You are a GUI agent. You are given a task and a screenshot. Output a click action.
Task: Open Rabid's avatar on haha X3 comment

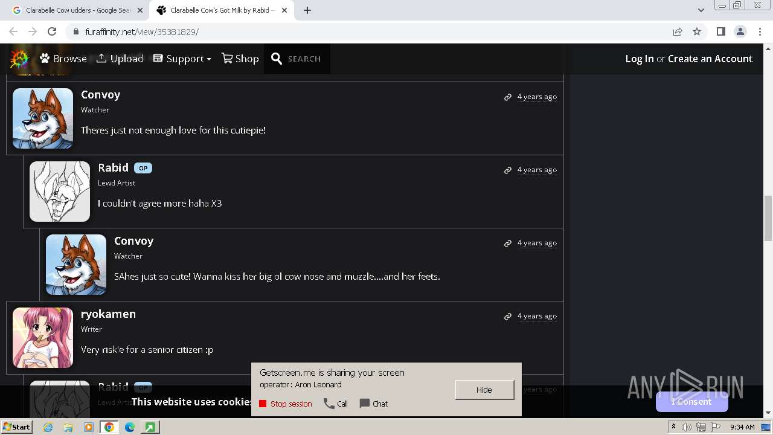pos(60,192)
